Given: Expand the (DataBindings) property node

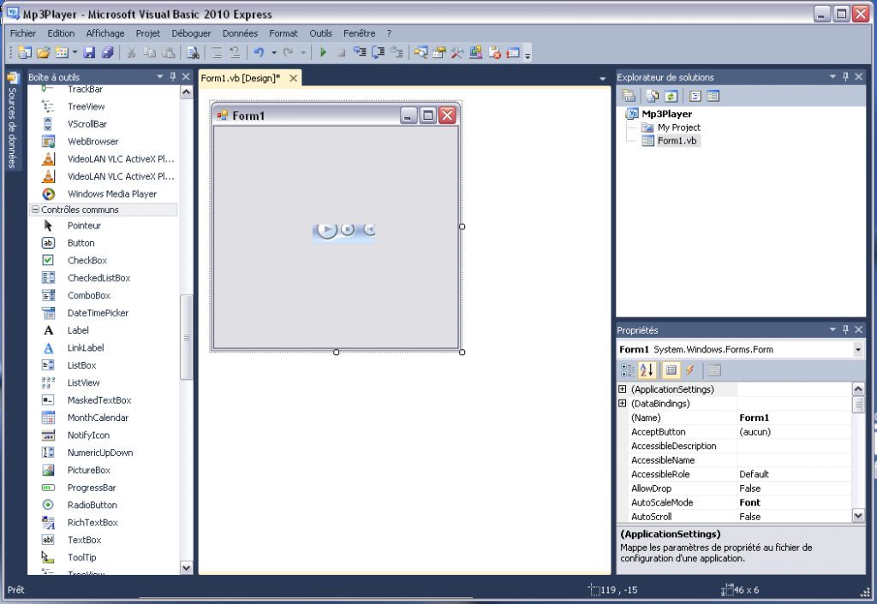Looking at the screenshot, I should (x=622, y=403).
